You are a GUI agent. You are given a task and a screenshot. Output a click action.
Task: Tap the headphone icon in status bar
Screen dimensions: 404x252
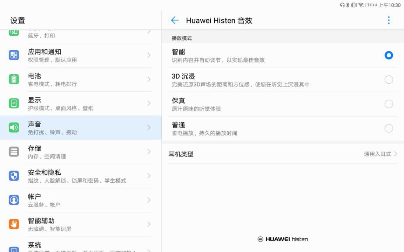coord(342,5)
